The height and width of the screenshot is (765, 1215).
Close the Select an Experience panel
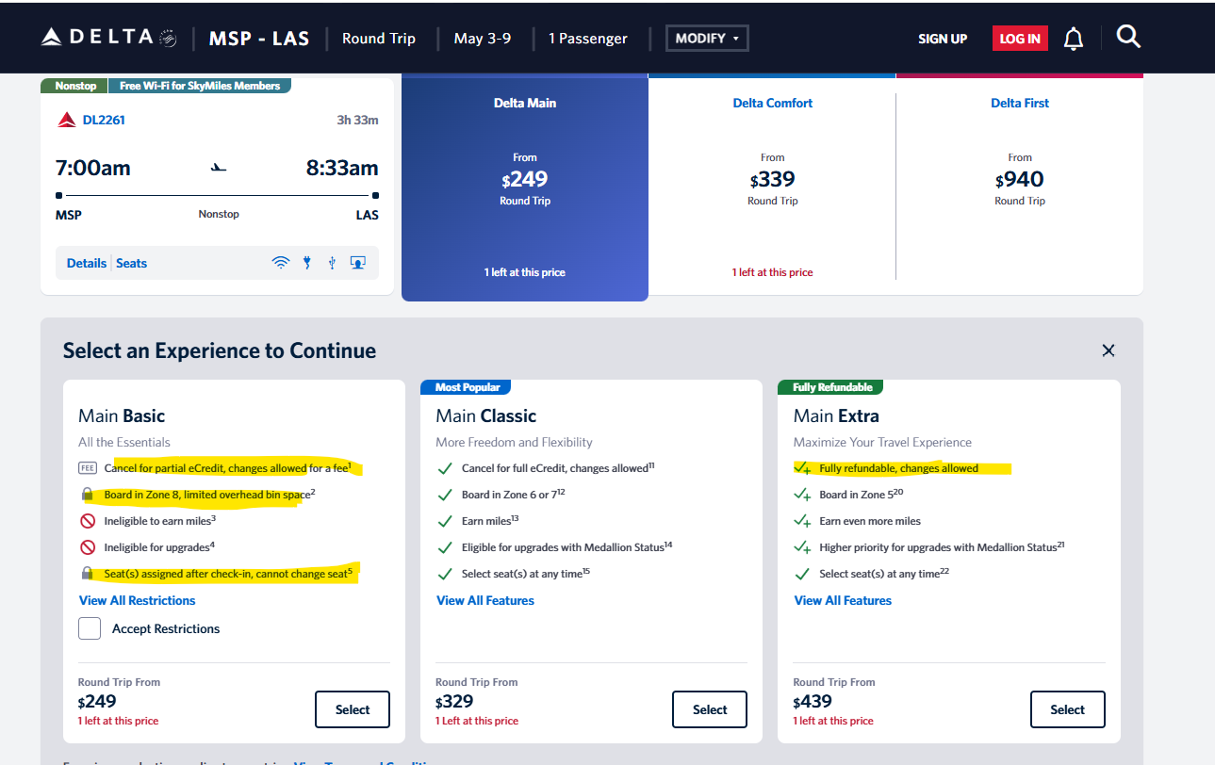(x=1108, y=350)
